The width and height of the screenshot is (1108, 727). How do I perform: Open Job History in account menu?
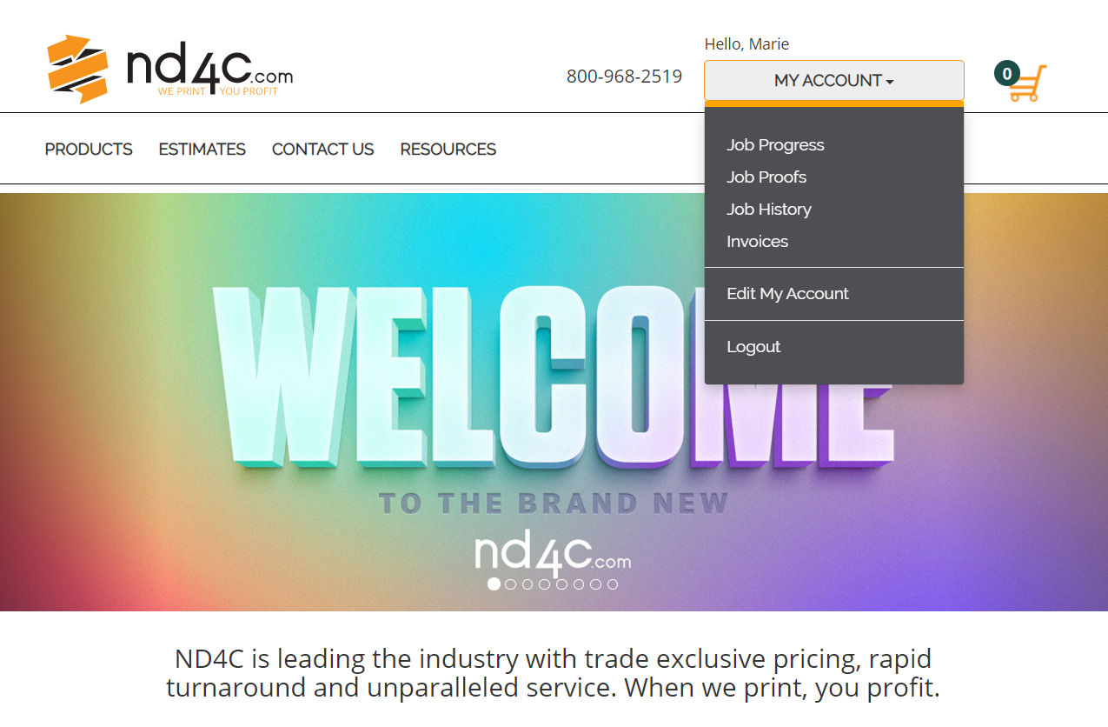[769, 210]
